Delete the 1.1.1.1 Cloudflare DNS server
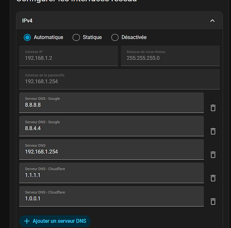This screenshot has height=228, width=231. click(213, 178)
